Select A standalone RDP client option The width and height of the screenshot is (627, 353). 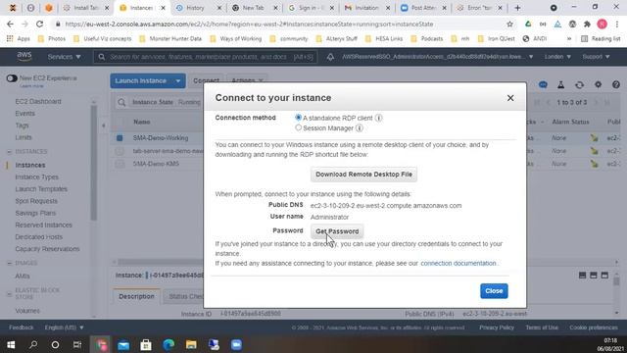(x=298, y=118)
